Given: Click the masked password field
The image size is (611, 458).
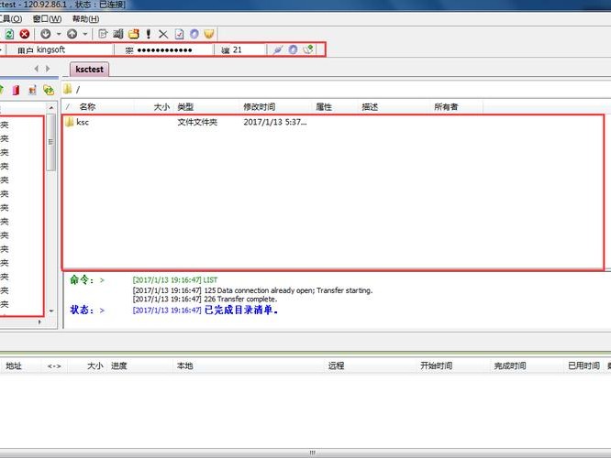Looking at the screenshot, I should (x=174, y=49).
